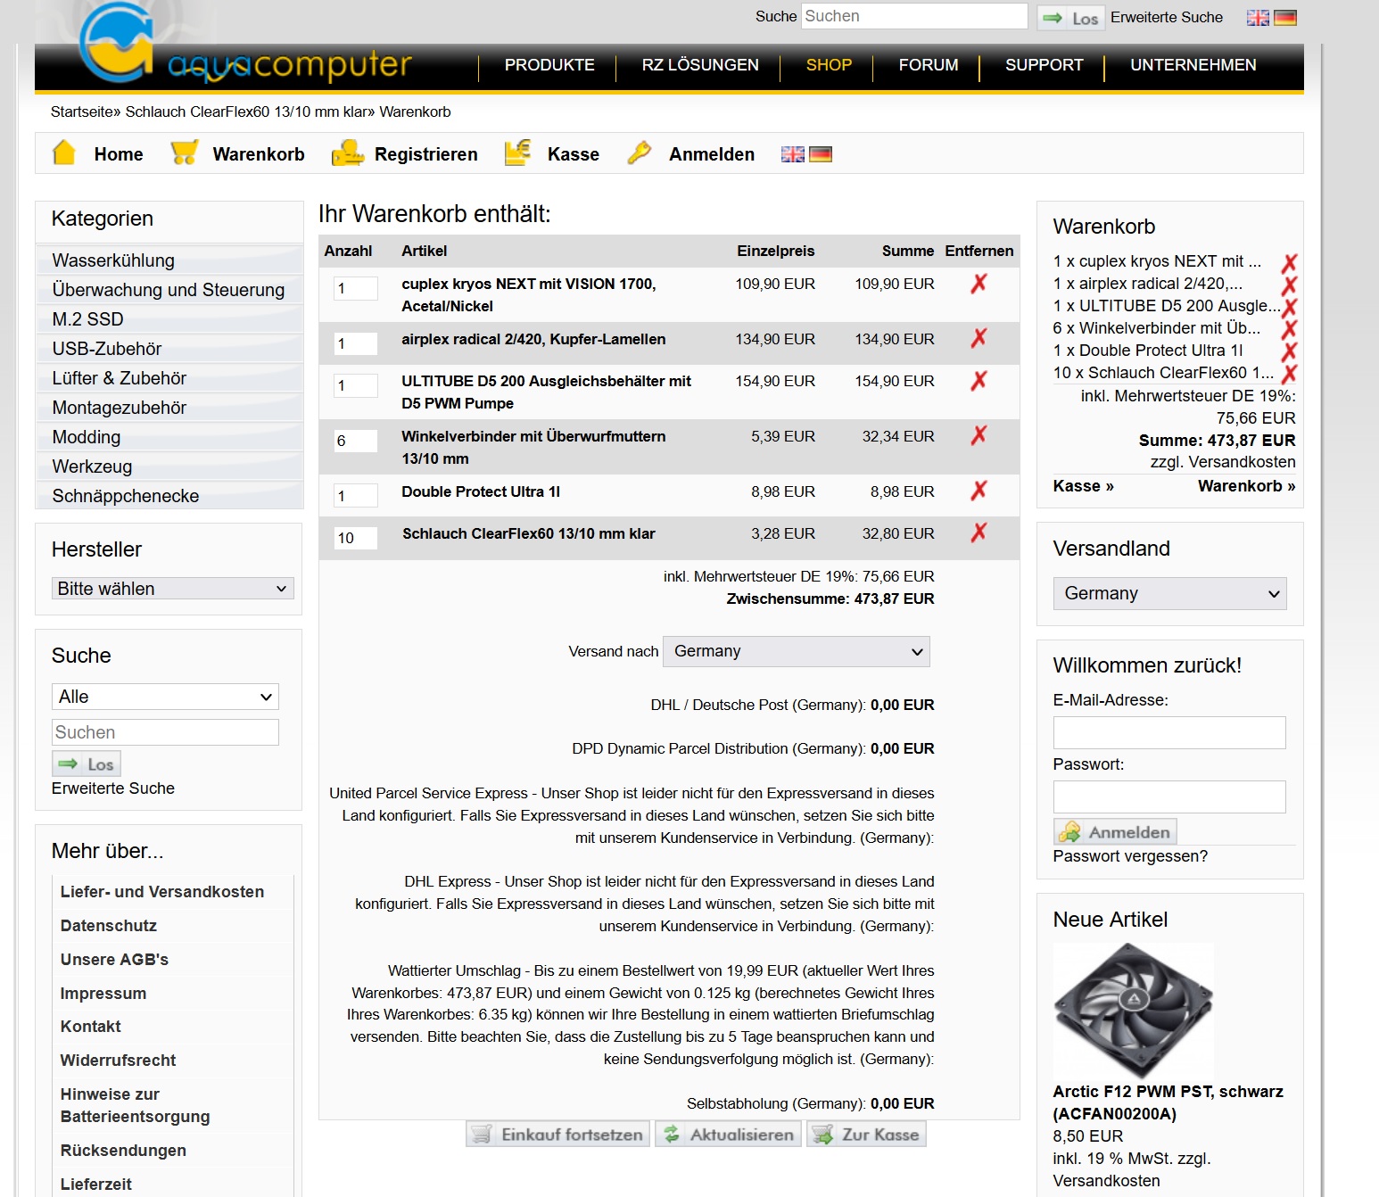
Task: Click the 'Warenkorb »' link in sidebar
Action: point(1246,486)
